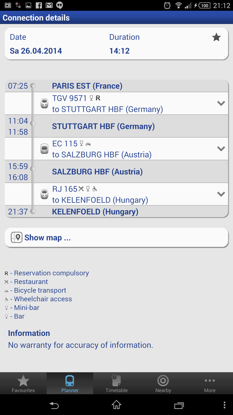Tap the RJ 165 train icon
Screen dimensions: 233x415
click(x=44, y=194)
